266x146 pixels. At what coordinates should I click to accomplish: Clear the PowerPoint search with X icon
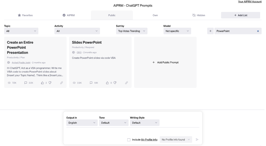point(258,31)
